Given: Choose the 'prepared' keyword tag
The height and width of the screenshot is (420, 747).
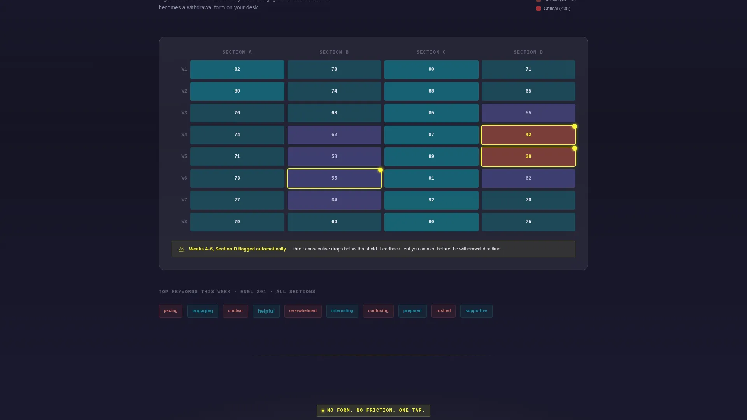Looking at the screenshot, I should pyautogui.click(x=412, y=311).
